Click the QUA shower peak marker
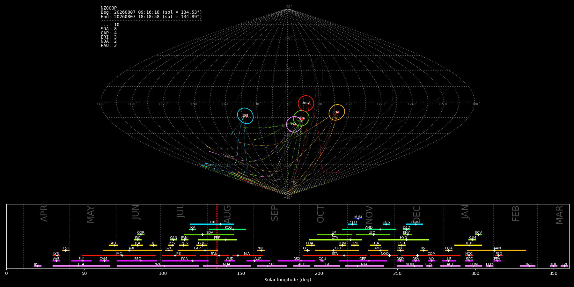 (x=448, y=250)
